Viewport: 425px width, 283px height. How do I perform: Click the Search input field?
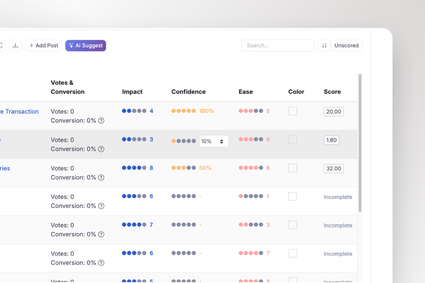[x=278, y=46]
